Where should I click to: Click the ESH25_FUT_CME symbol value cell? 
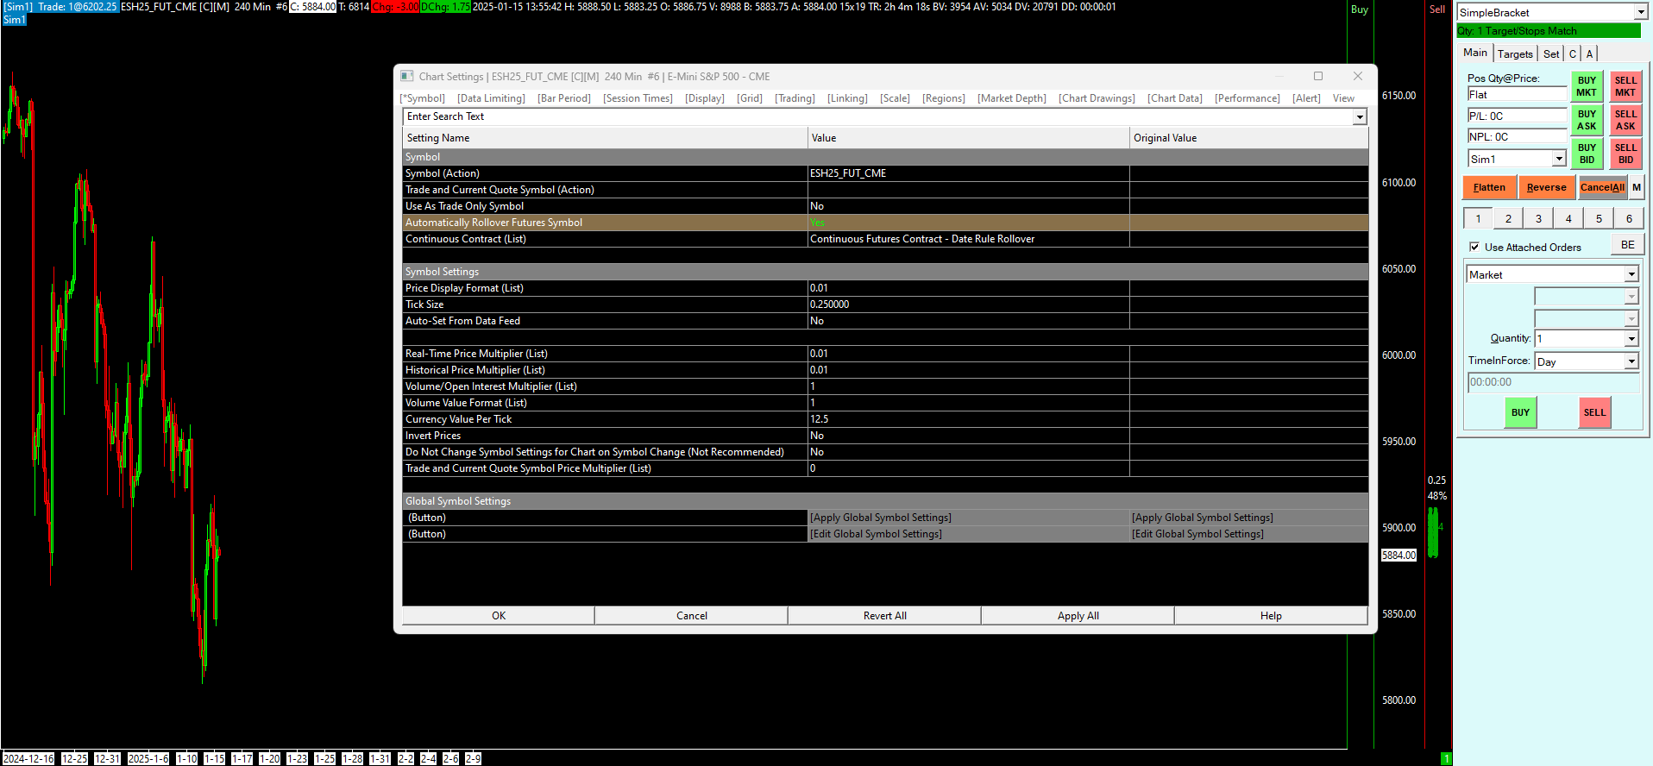click(x=969, y=173)
